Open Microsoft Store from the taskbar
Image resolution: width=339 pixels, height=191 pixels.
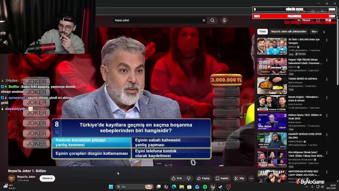(189, 187)
